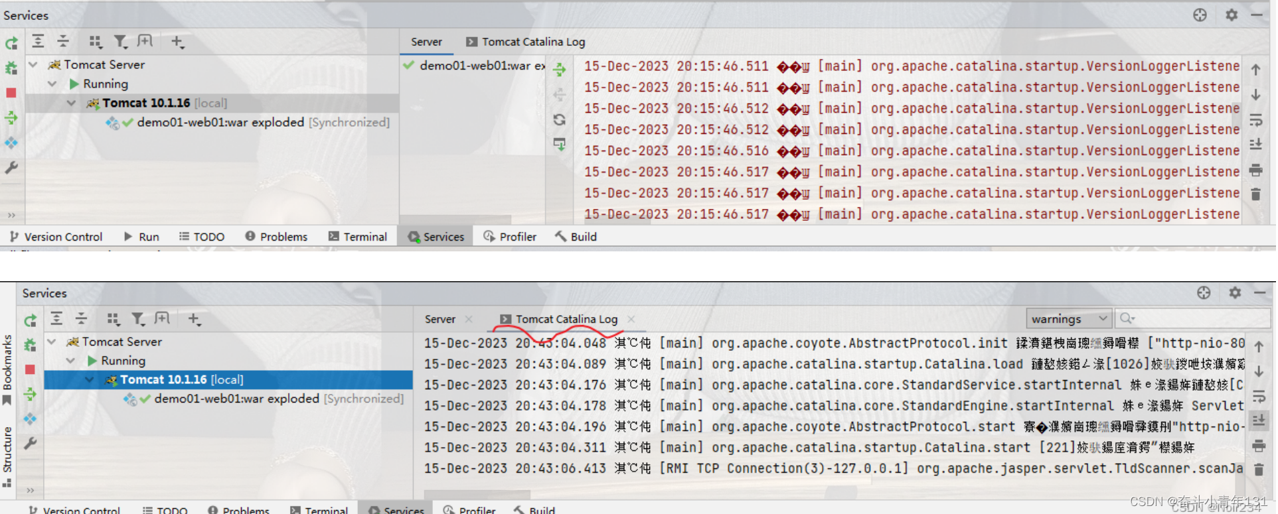1278x514 pixels.
Task: Toggle Soft-Wrap in lower log console
Action: coord(1259,397)
